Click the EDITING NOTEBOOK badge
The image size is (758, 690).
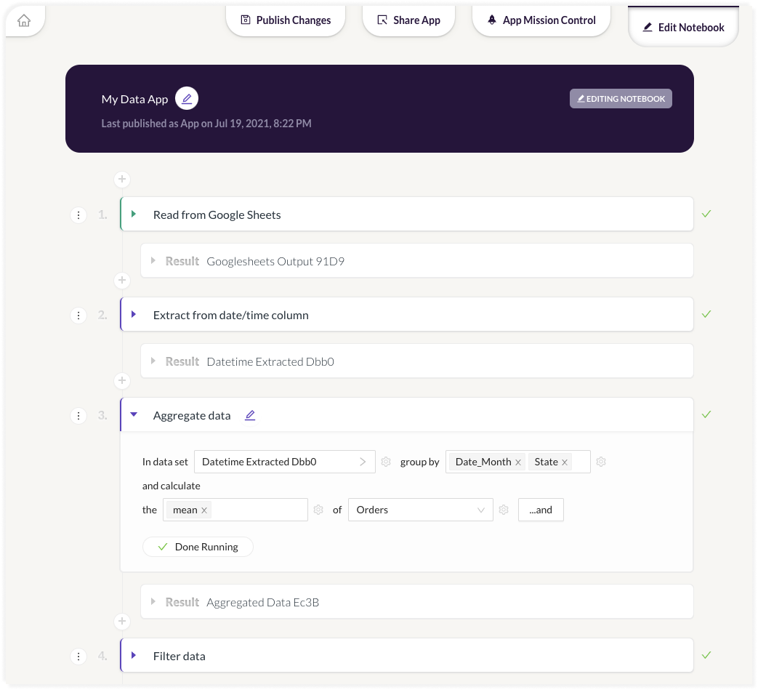pos(621,99)
